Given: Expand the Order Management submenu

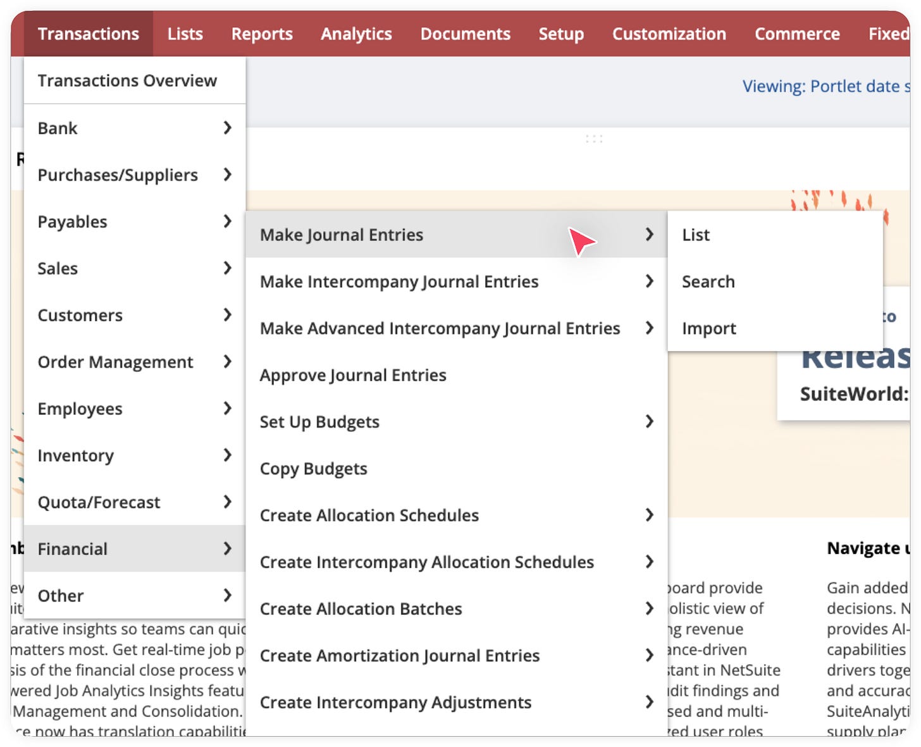Looking at the screenshot, I should pos(135,362).
